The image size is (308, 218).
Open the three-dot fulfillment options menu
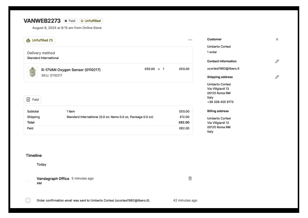click(190, 40)
